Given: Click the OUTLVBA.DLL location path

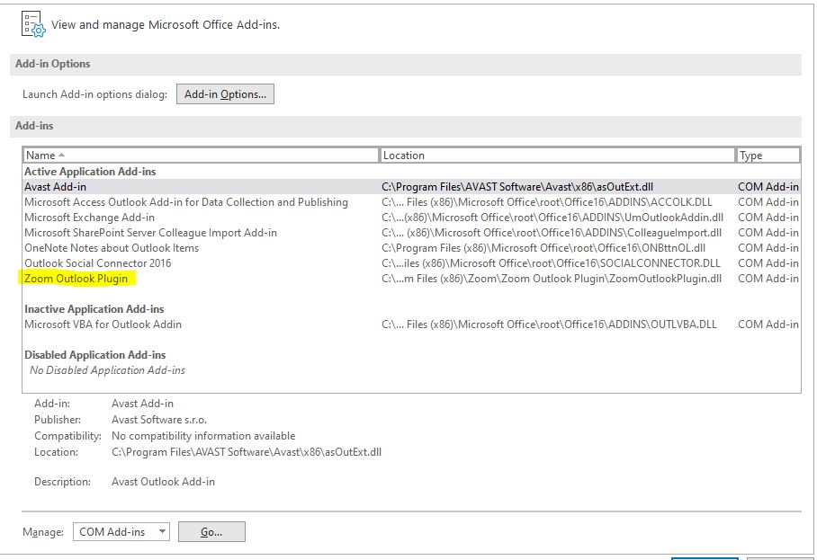Looking at the screenshot, I should 549,324.
